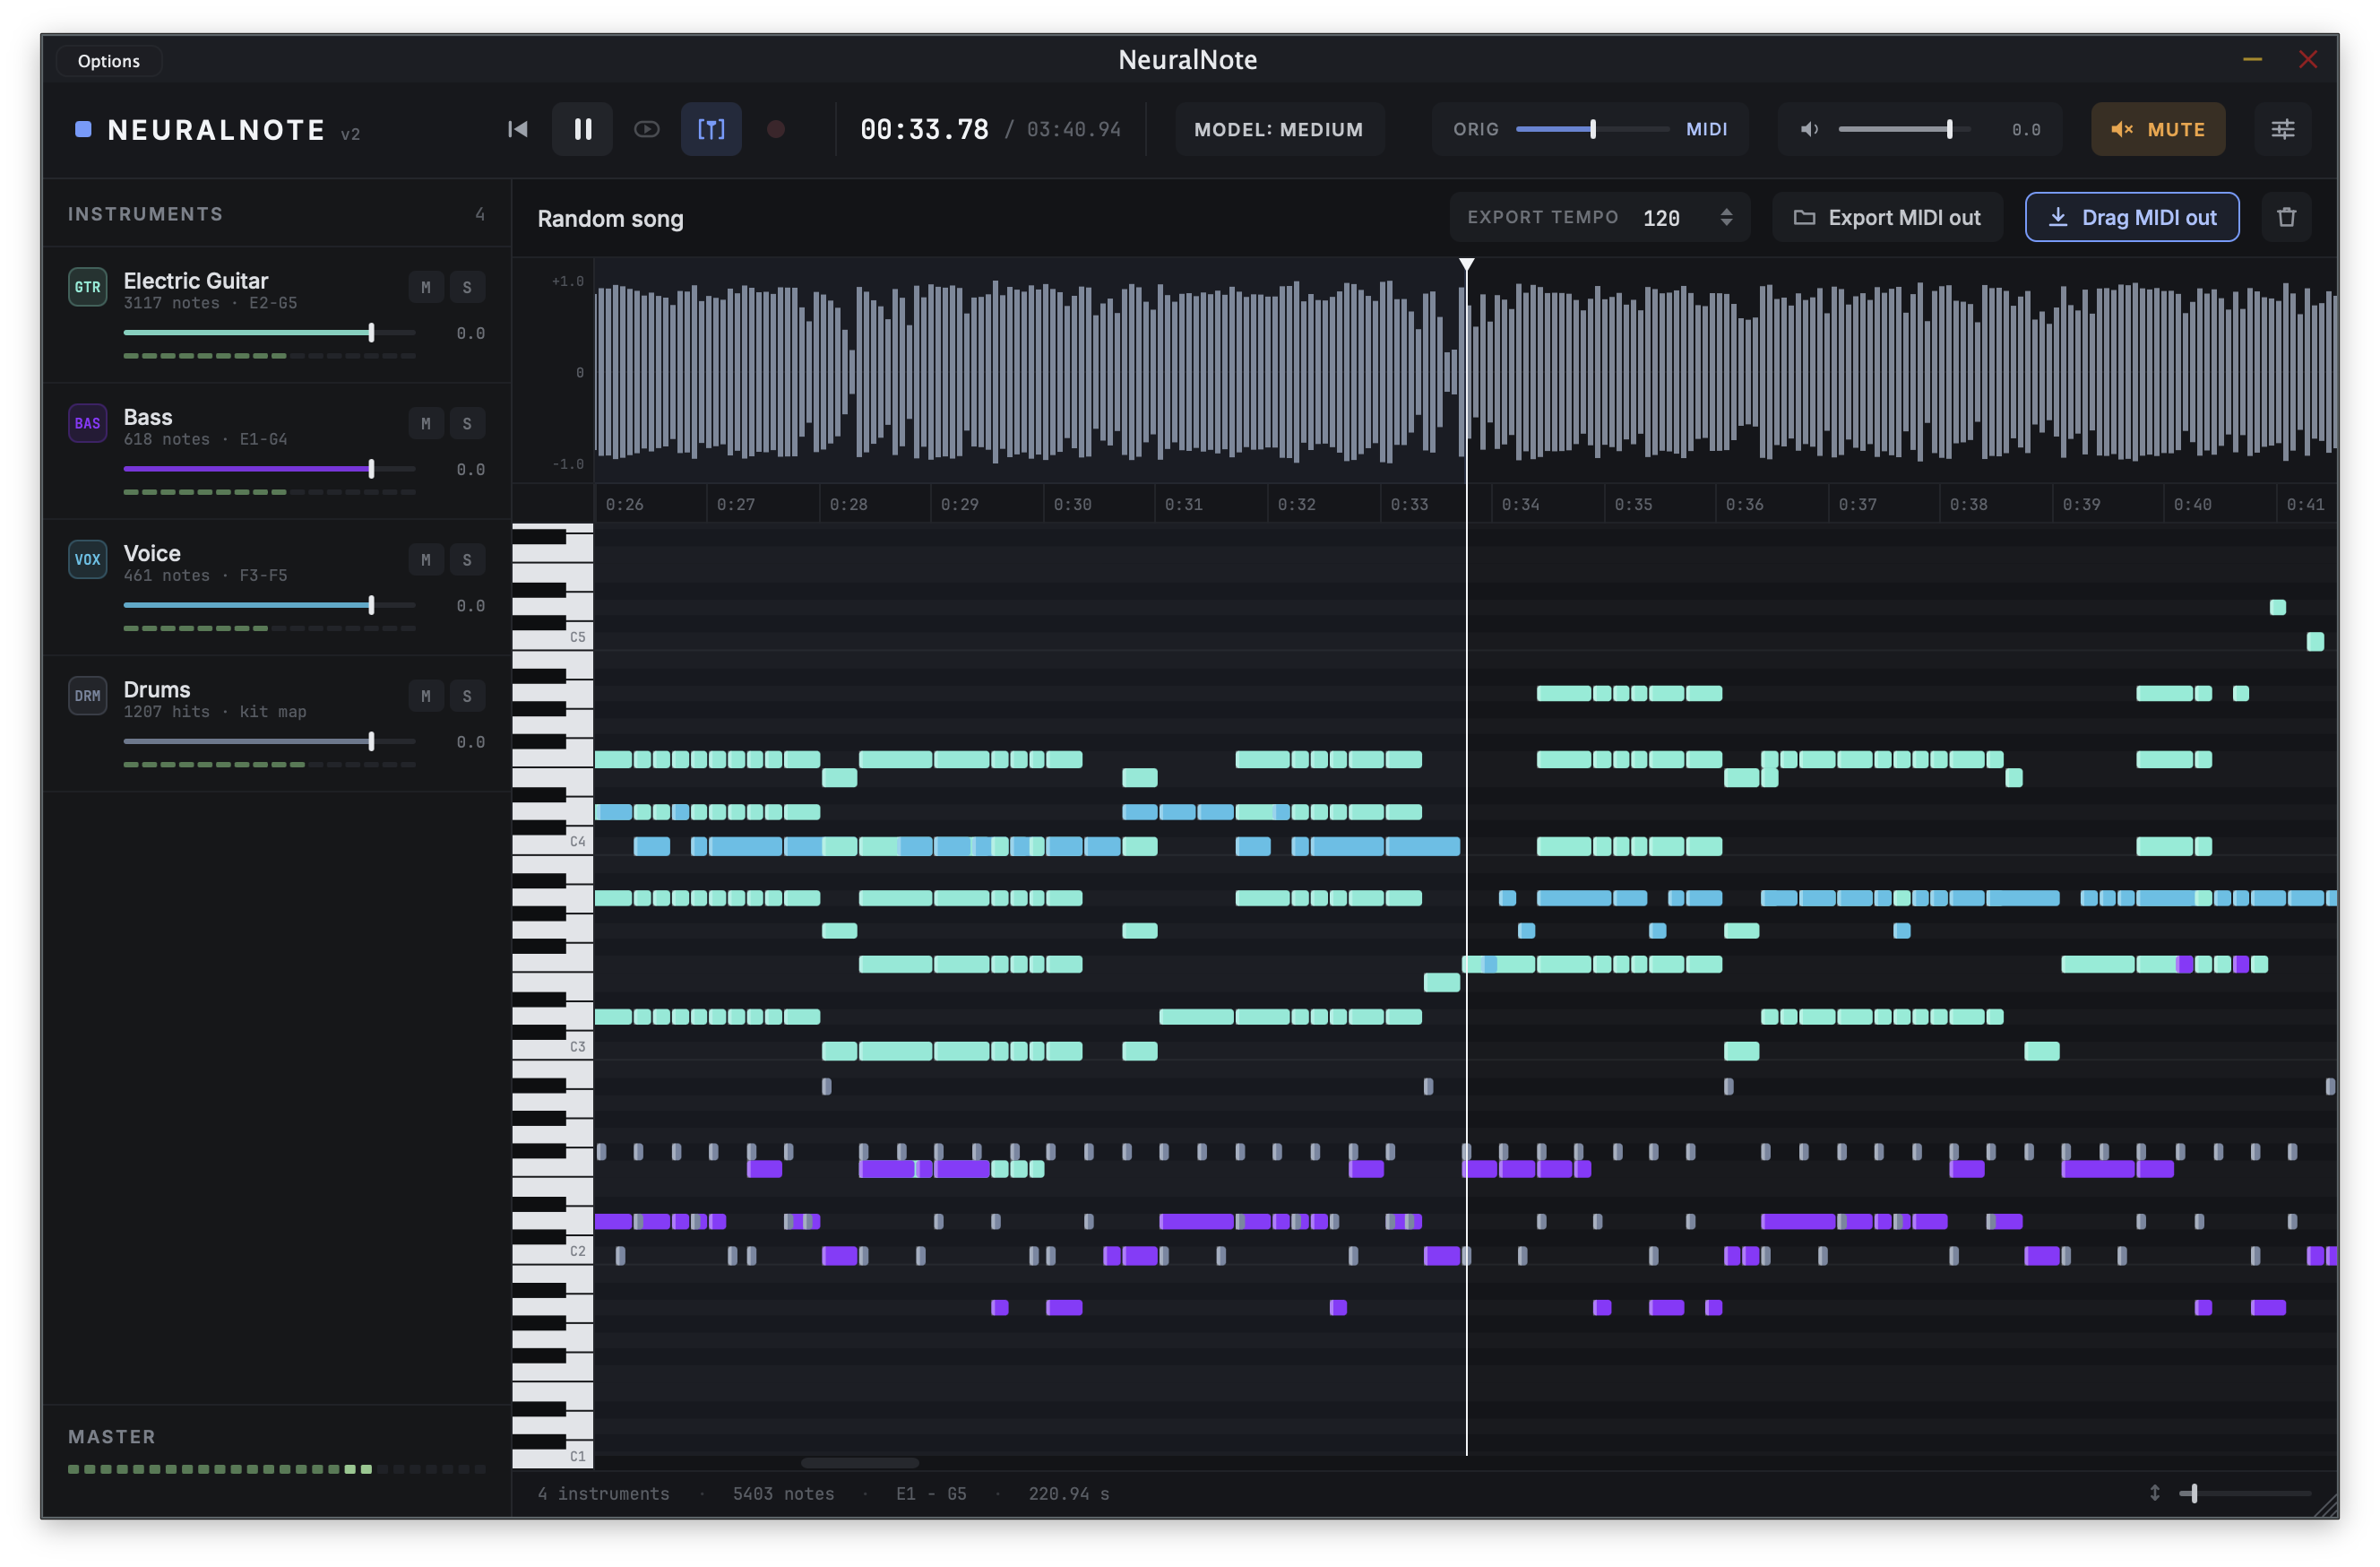Viewport: 2380px width, 1567px height.
Task: Toggle loop playback icon
Action: point(647,129)
